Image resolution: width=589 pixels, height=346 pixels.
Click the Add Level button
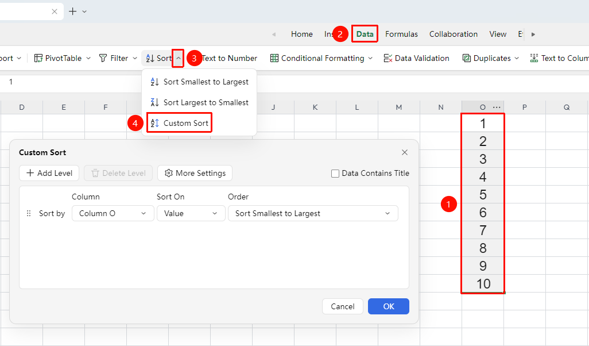coord(49,173)
